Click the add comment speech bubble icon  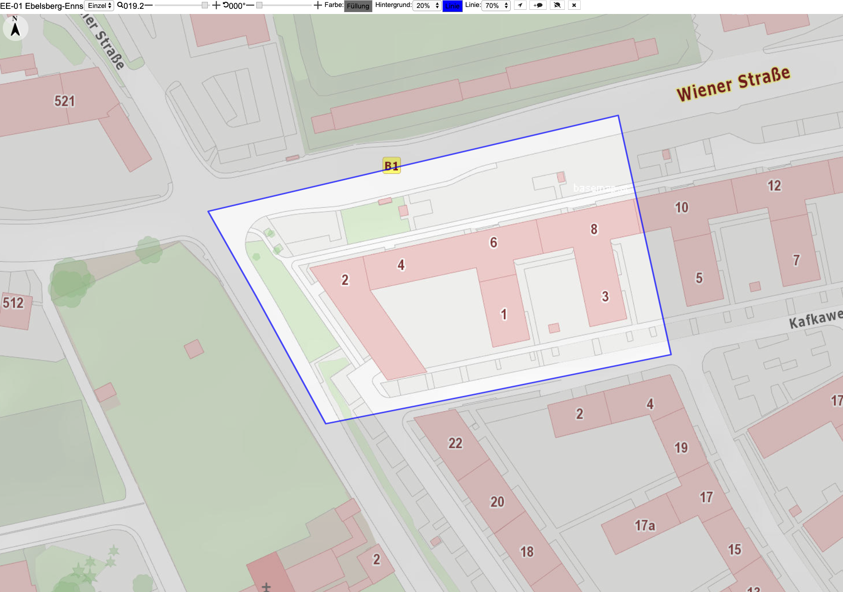pos(538,6)
